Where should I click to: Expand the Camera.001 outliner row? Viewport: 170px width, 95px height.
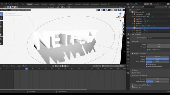coord(132,14)
